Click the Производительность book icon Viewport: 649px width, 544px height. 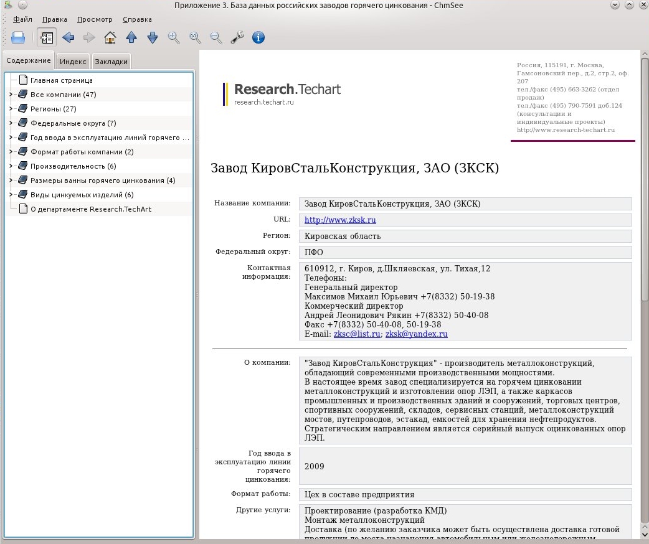pos(23,166)
